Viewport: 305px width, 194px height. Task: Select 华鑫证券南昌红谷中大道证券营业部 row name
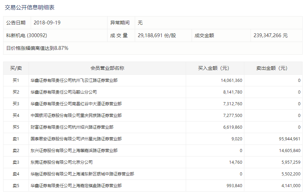76,104
